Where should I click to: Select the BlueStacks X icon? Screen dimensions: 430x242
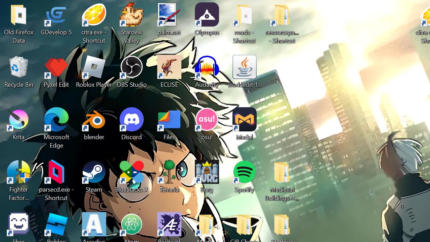click(x=132, y=172)
